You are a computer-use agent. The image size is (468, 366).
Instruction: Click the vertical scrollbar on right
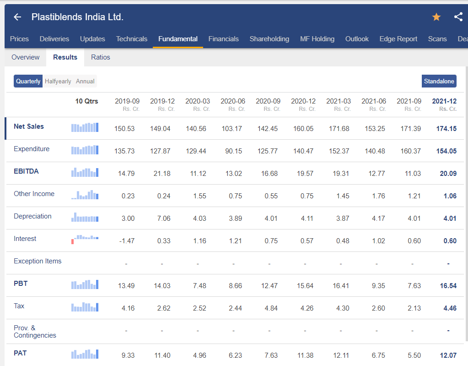coord(467,203)
